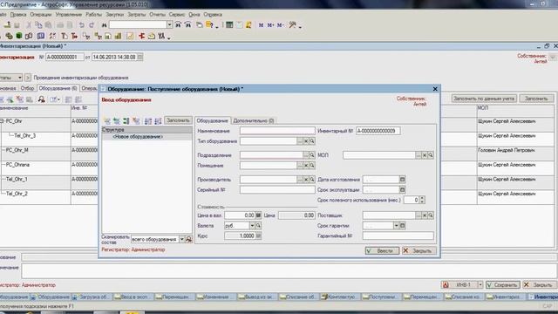Open the Валюта currency dropdown
Screen dimensions: 558x314
click(252, 226)
